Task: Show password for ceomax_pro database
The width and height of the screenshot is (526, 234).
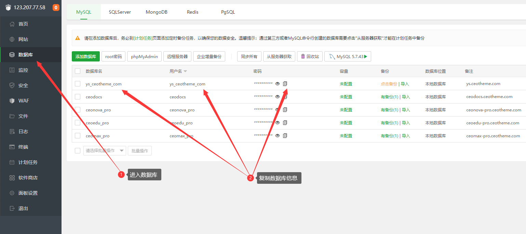Action: pos(278,136)
